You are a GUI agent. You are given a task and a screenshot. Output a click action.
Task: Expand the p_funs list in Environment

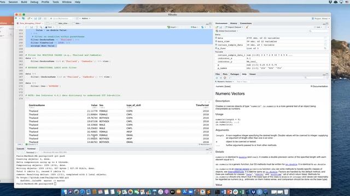point(216,48)
